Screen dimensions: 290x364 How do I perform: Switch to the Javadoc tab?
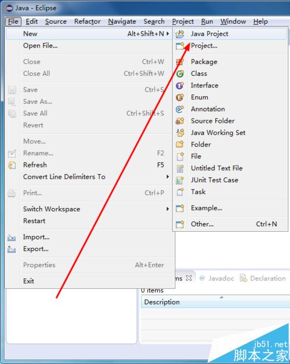pyautogui.click(x=216, y=278)
